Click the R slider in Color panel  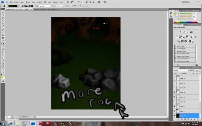[x=186, y=13]
